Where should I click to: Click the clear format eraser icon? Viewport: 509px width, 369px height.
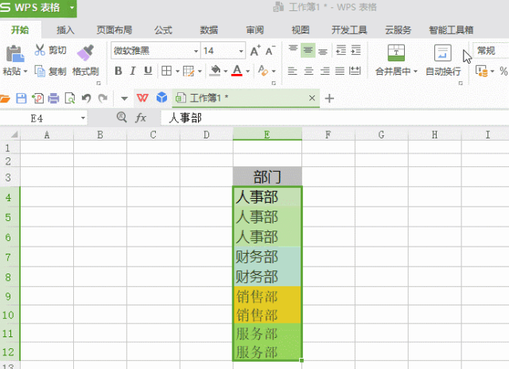263,71
